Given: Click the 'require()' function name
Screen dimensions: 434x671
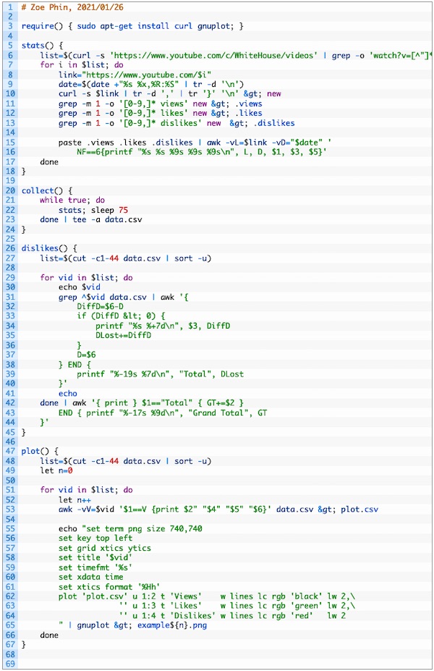Looking at the screenshot, I should point(43,26).
